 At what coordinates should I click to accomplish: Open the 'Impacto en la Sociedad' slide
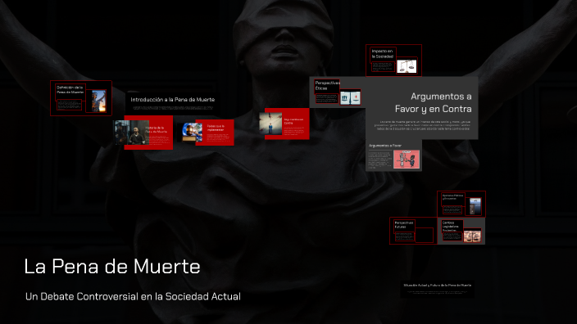click(393, 61)
